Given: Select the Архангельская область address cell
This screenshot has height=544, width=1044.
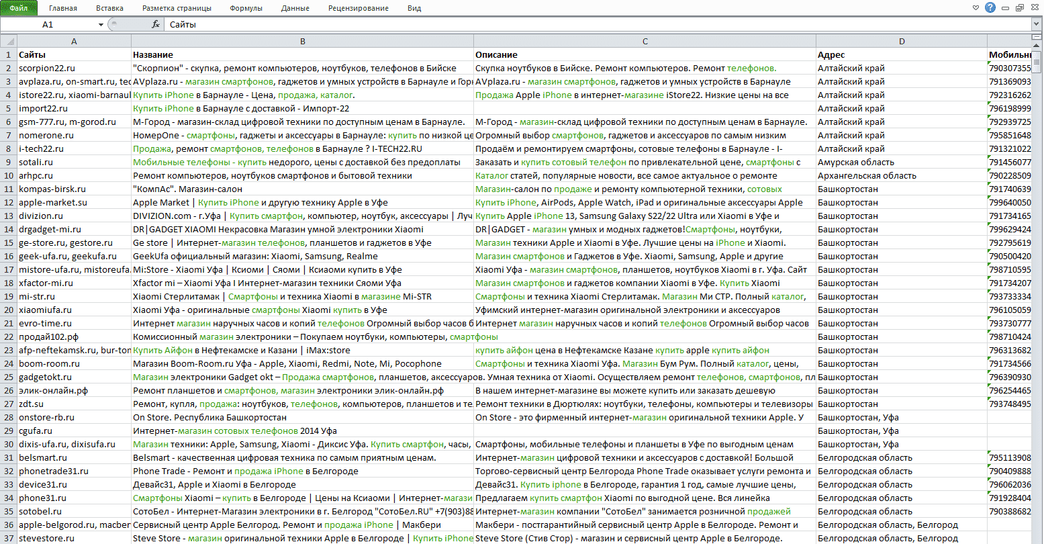Looking at the screenshot, I should (902, 175).
